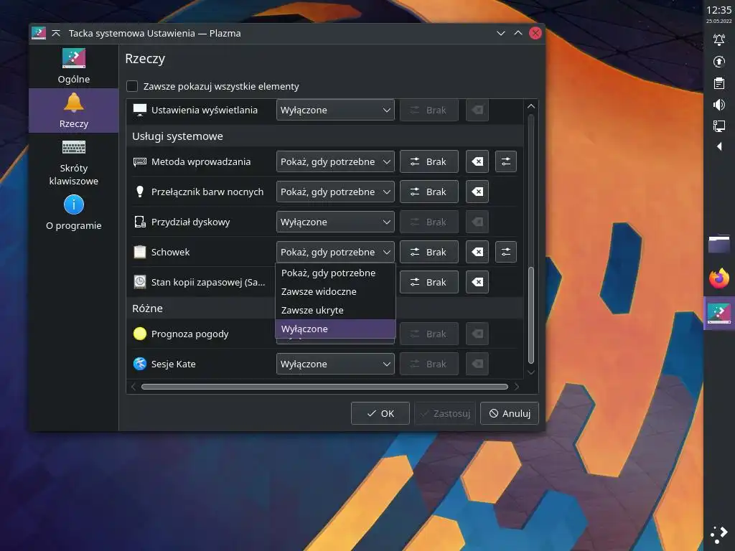Open file manager from side panel
Screen dimensions: 735x551
coord(719,244)
